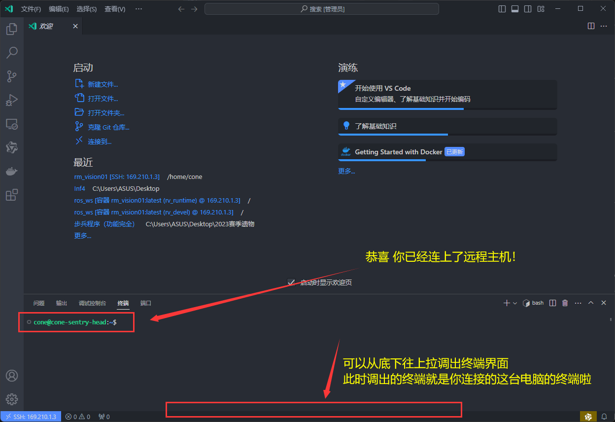Viewport: 615px width, 422px height.
Task: Maximize panel with the up chevron
Action: [x=591, y=303]
